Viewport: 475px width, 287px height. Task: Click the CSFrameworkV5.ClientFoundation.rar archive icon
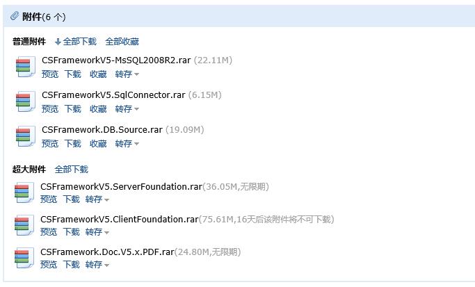[24, 225]
